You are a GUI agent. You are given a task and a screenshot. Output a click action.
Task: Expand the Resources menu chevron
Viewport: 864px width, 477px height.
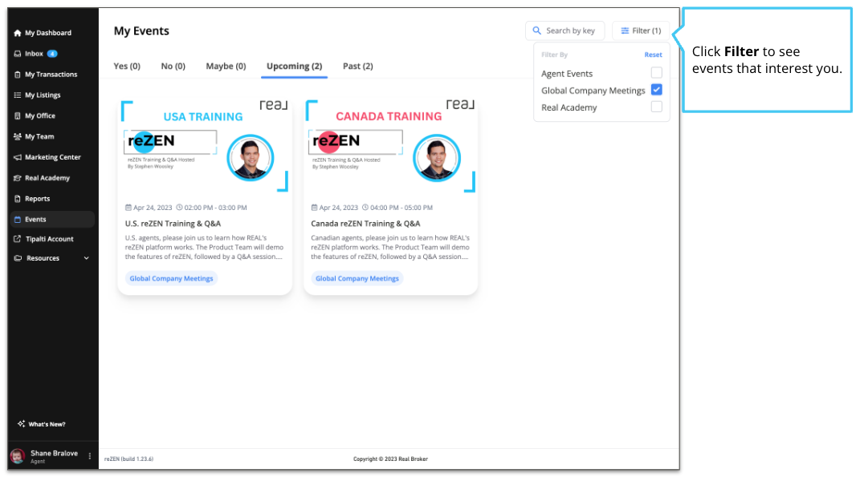[x=87, y=258]
